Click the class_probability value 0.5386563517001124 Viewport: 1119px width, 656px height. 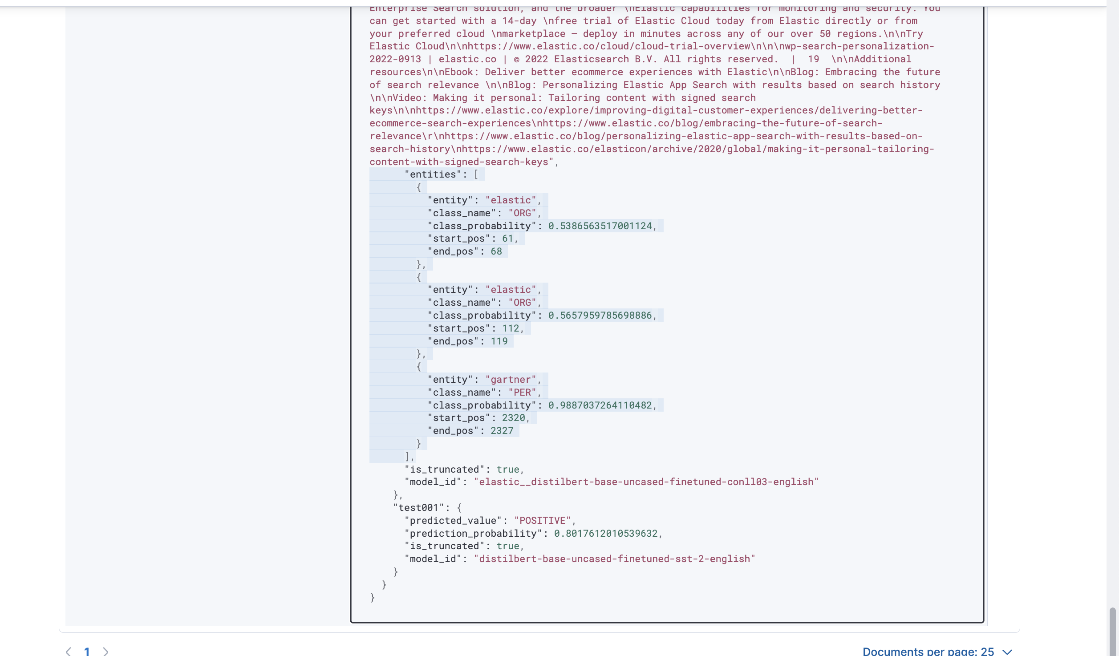(x=600, y=226)
